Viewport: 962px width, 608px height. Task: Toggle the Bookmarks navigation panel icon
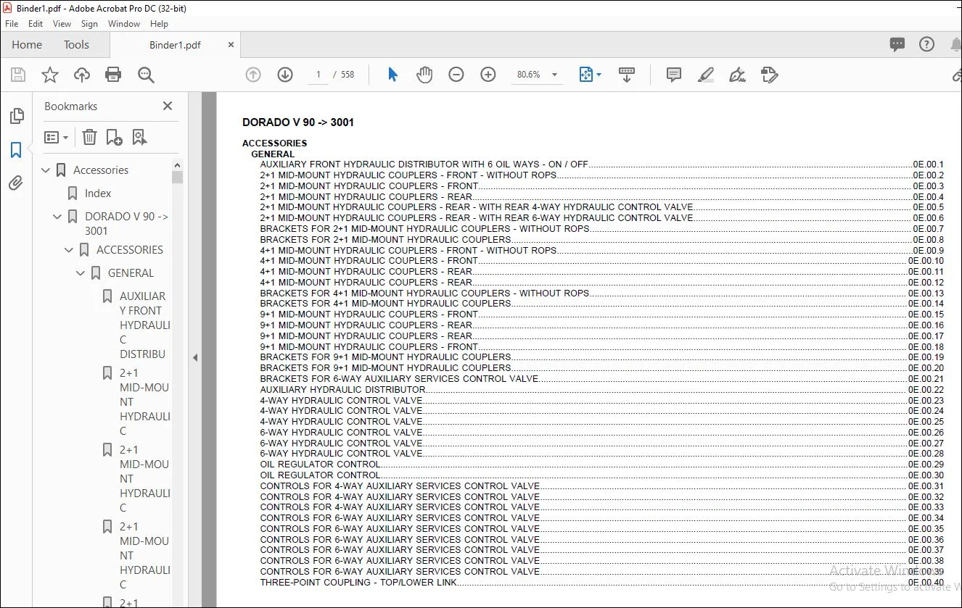point(16,150)
